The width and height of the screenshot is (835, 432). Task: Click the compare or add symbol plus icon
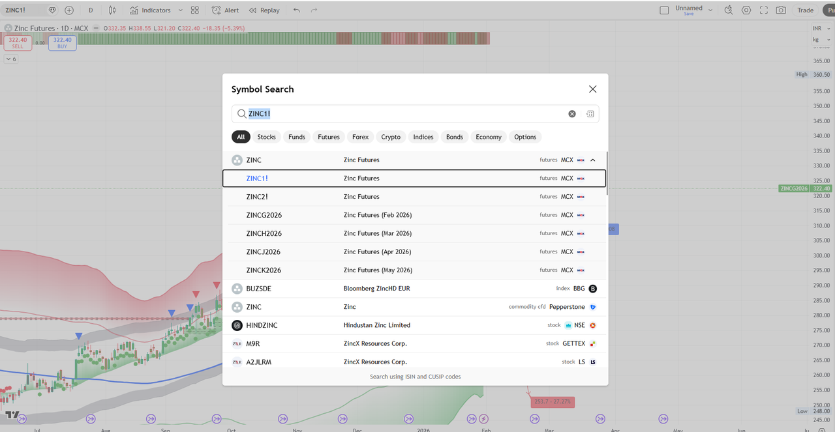69,10
